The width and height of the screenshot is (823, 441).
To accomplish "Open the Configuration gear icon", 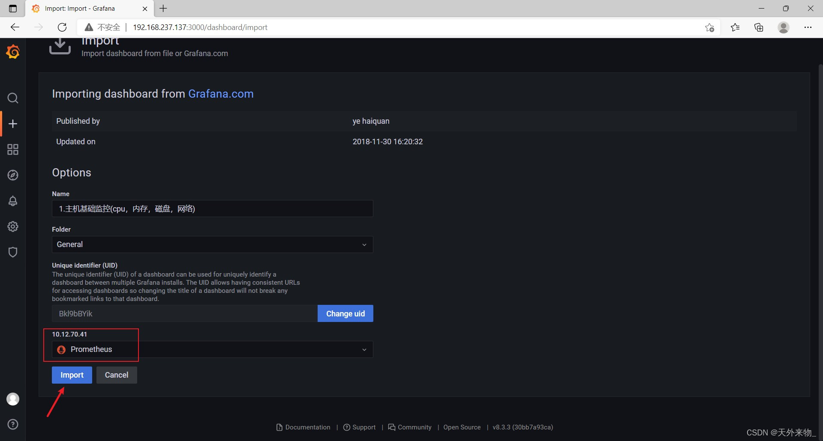I will 13,226.
